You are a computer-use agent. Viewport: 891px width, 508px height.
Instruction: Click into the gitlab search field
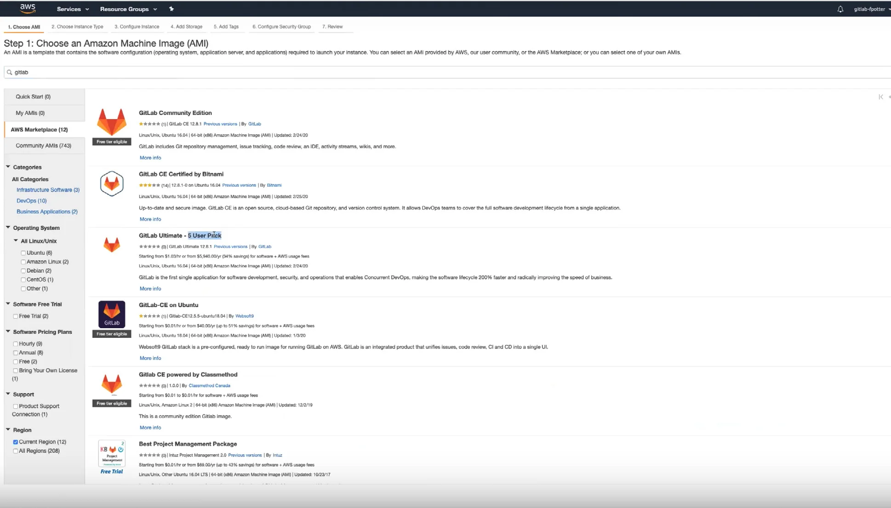coord(414,72)
